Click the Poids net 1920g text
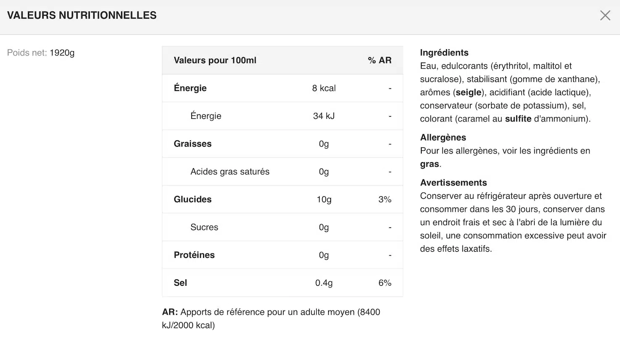 pos(41,53)
